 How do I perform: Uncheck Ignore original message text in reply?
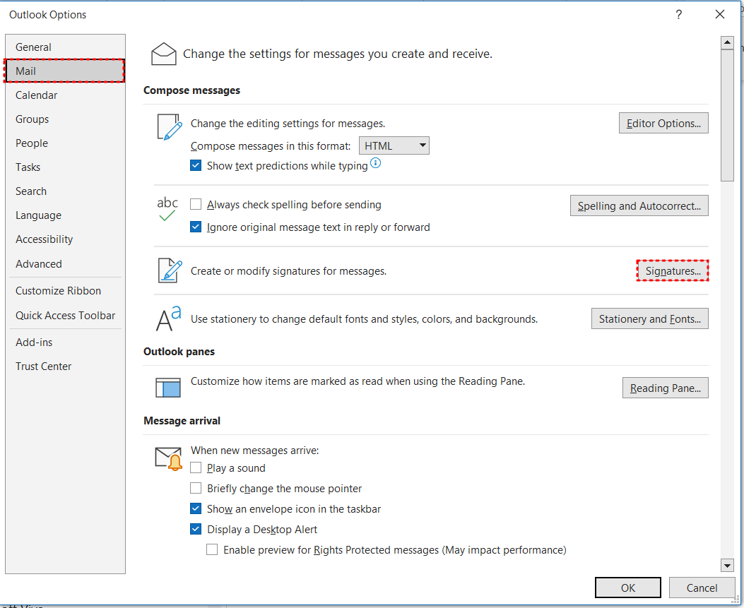click(196, 227)
